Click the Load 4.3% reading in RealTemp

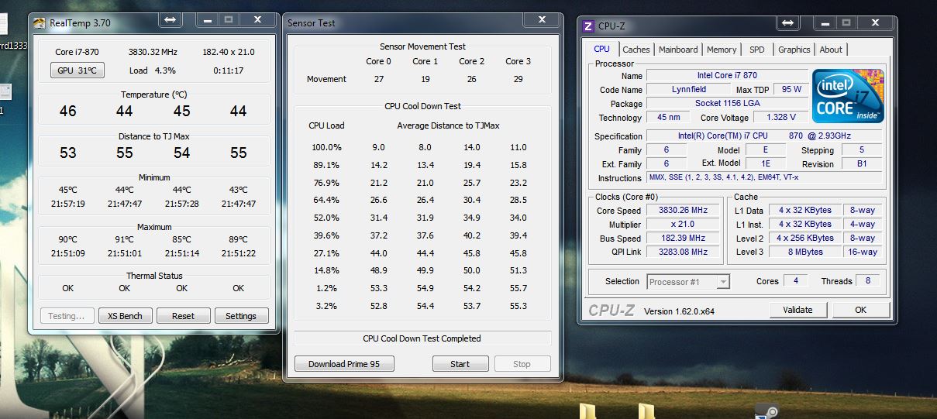pyautogui.click(x=153, y=70)
